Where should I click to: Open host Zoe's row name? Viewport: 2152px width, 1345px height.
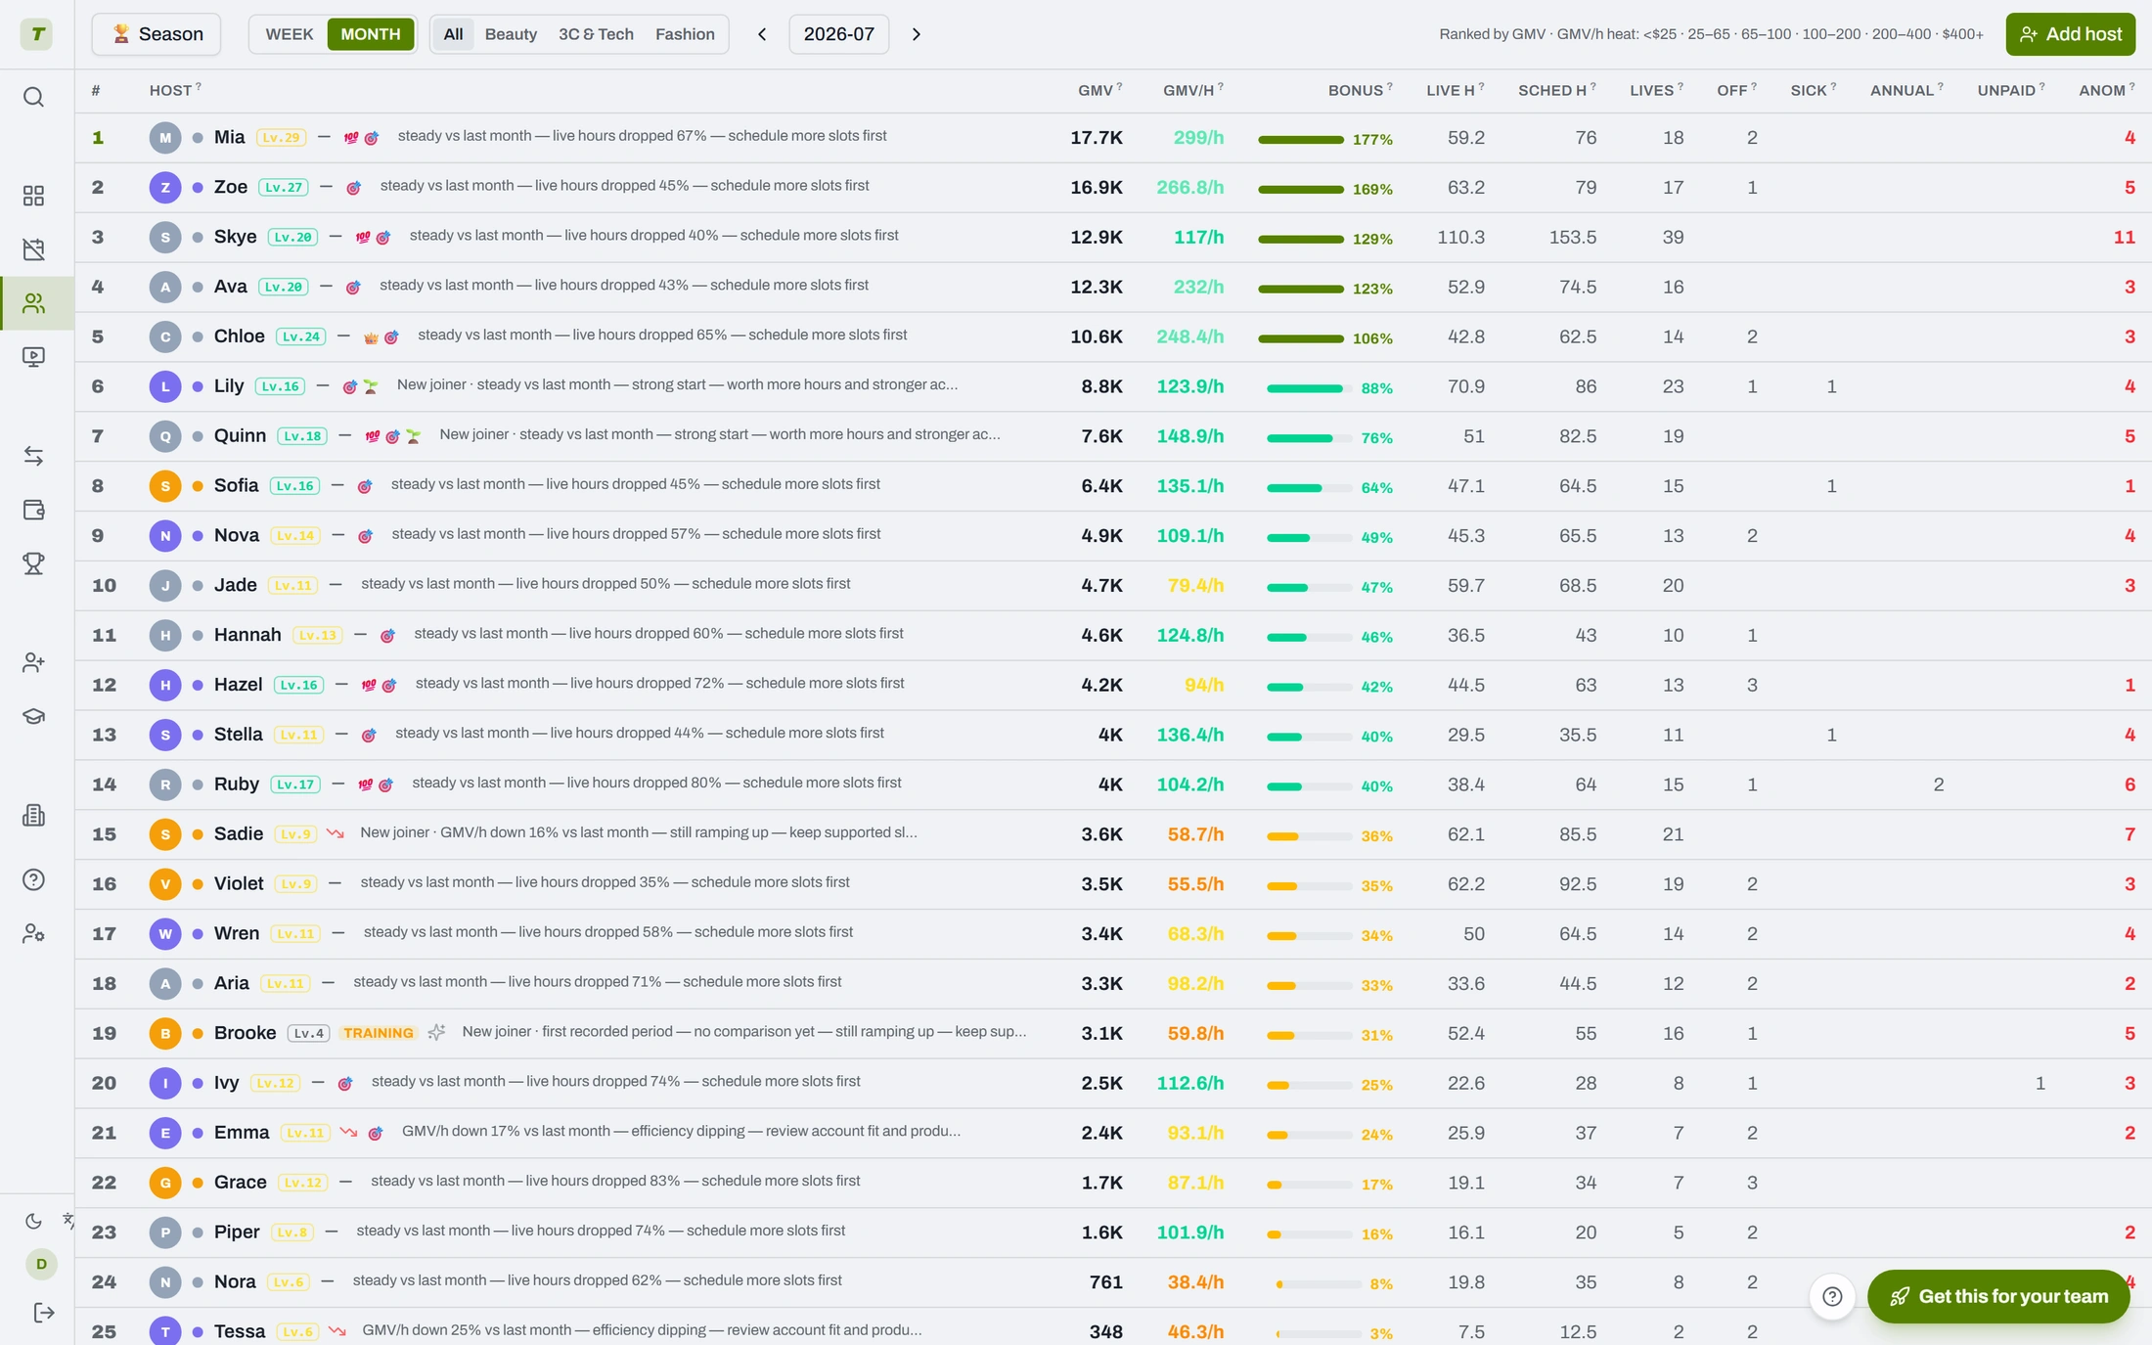click(x=231, y=187)
